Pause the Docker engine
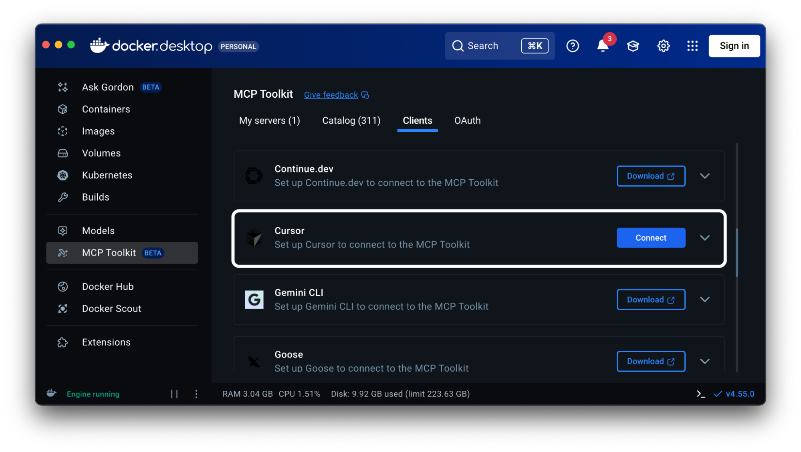The width and height of the screenshot is (801, 452). point(174,394)
